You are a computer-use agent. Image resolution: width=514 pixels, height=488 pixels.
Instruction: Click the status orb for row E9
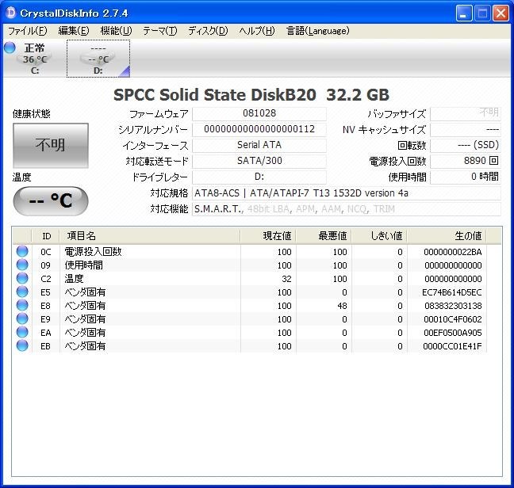point(22,318)
